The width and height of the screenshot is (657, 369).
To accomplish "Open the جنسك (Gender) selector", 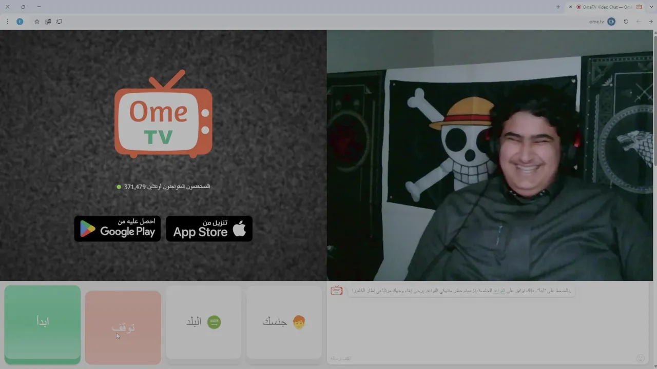I will click(284, 322).
